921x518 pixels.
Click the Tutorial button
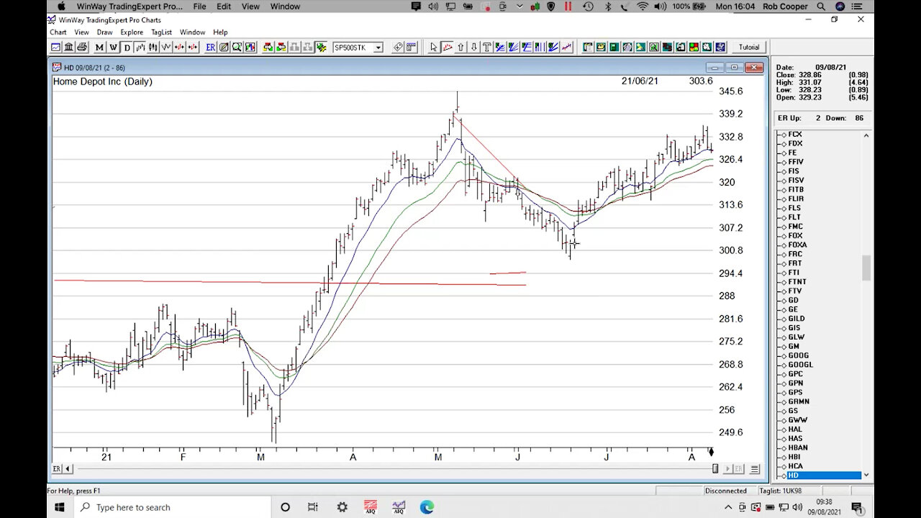point(749,47)
